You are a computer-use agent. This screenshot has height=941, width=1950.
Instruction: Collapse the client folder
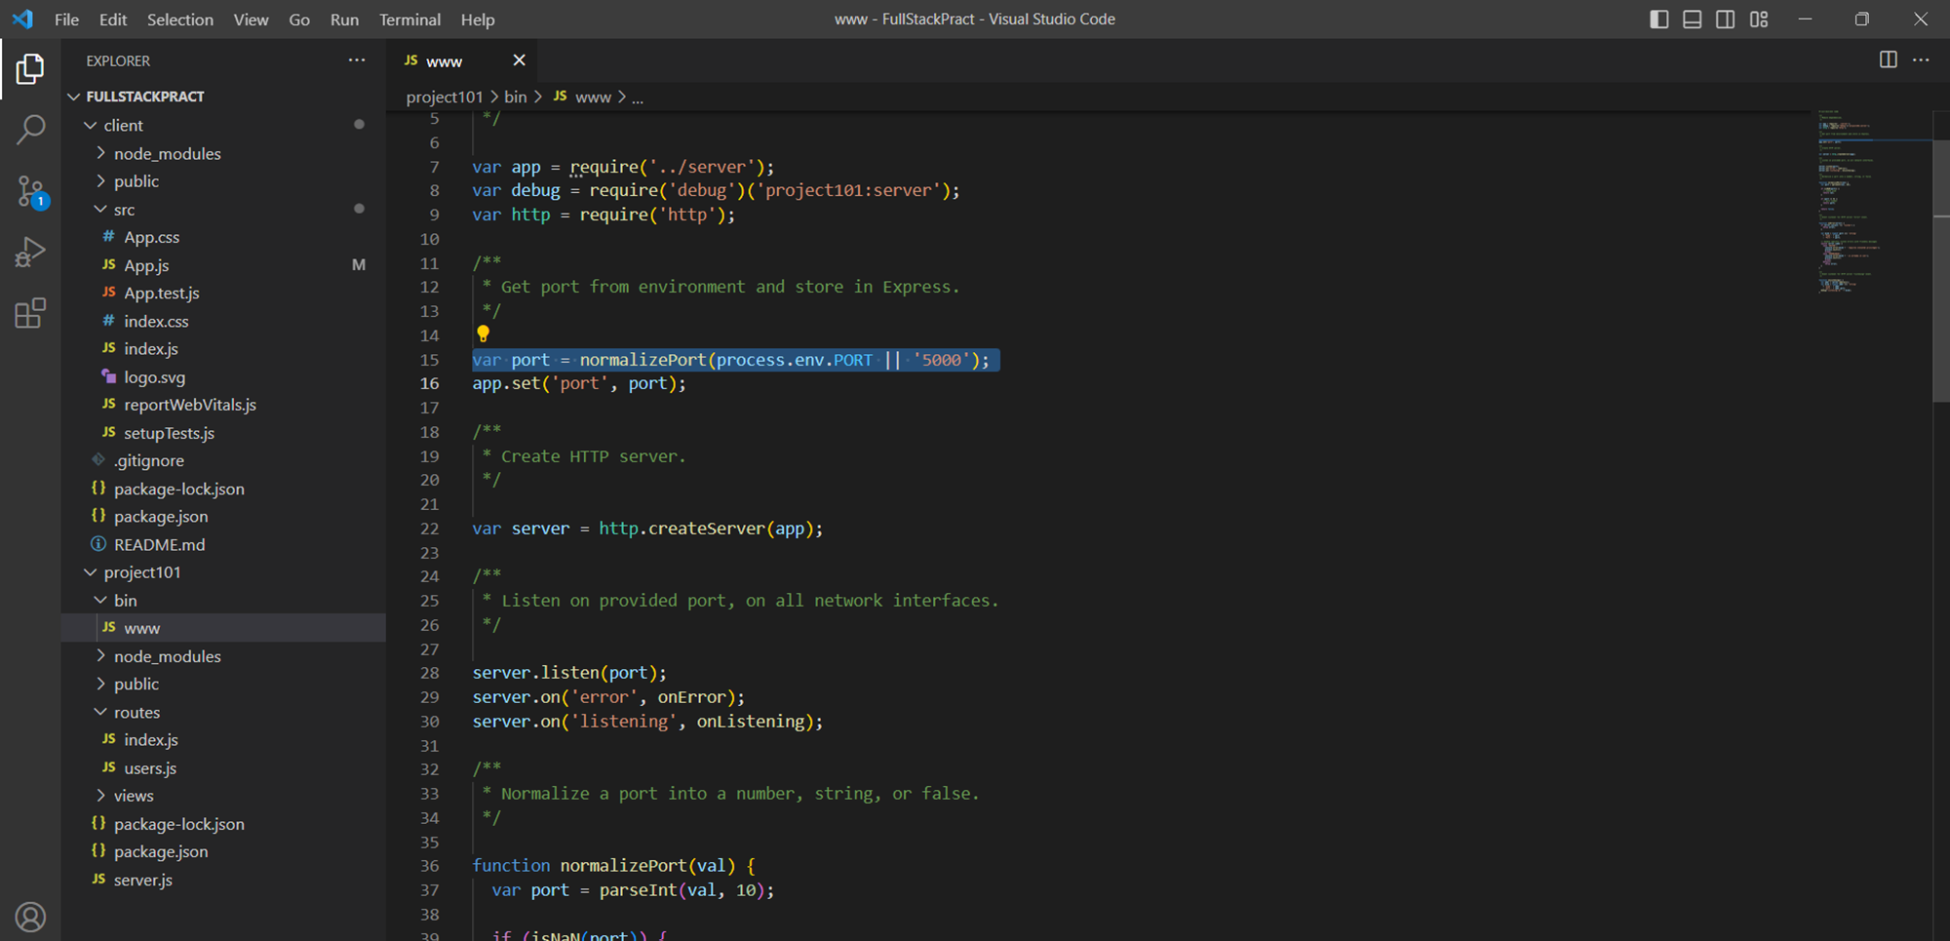click(91, 125)
